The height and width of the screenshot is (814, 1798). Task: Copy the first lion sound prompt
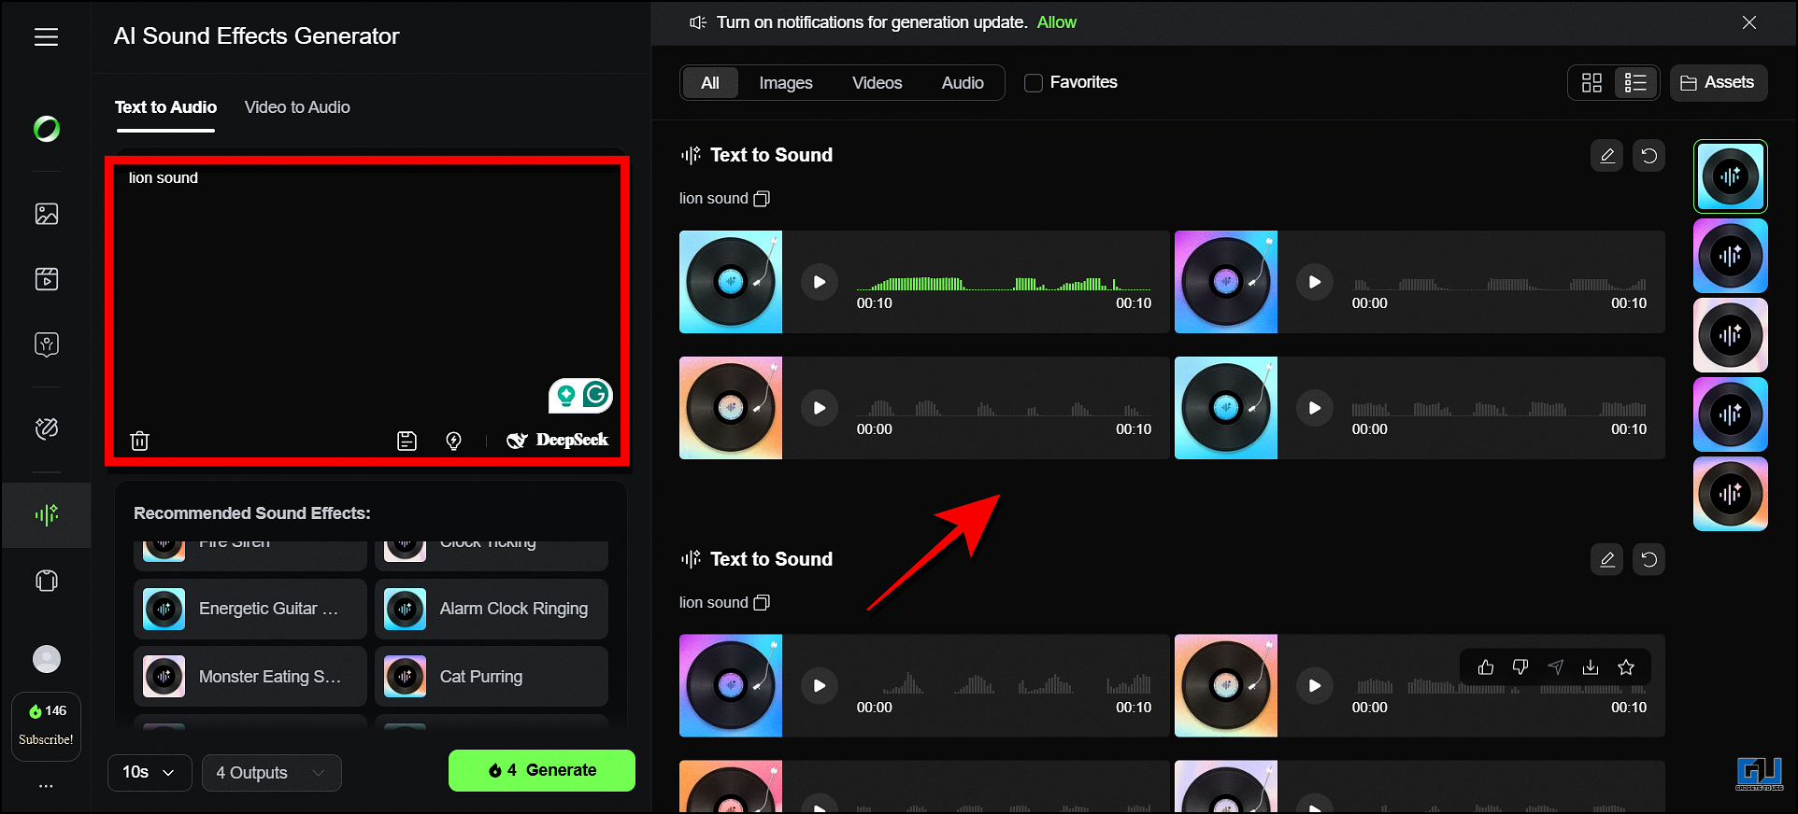pyautogui.click(x=762, y=199)
